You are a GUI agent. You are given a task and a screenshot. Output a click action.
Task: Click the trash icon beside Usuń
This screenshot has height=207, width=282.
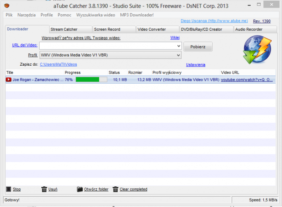44,189
